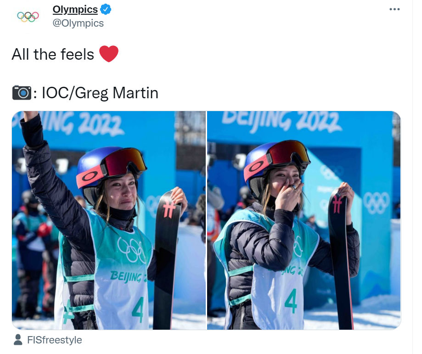Image resolution: width=422 pixels, height=354 pixels.
Task: Click the Olympic rings on the left photo bib
Action: [132, 250]
